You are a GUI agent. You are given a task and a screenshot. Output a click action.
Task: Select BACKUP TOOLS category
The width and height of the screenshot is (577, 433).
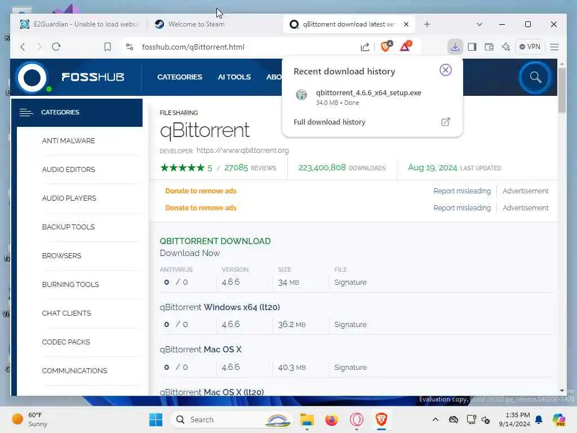(68, 227)
